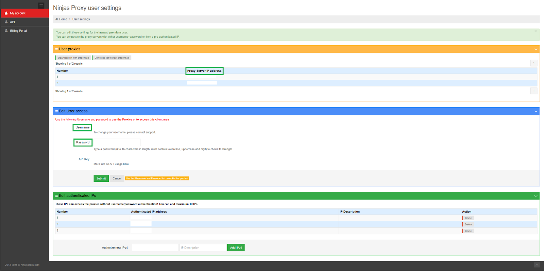Image resolution: width=544 pixels, height=271 pixels.
Task: Click the Authenticated IP address column header
Action: pyautogui.click(x=149, y=212)
